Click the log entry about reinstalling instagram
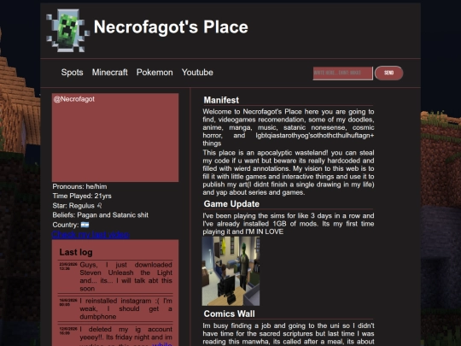The height and width of the screenshot is (346, 461). point(125,308)
